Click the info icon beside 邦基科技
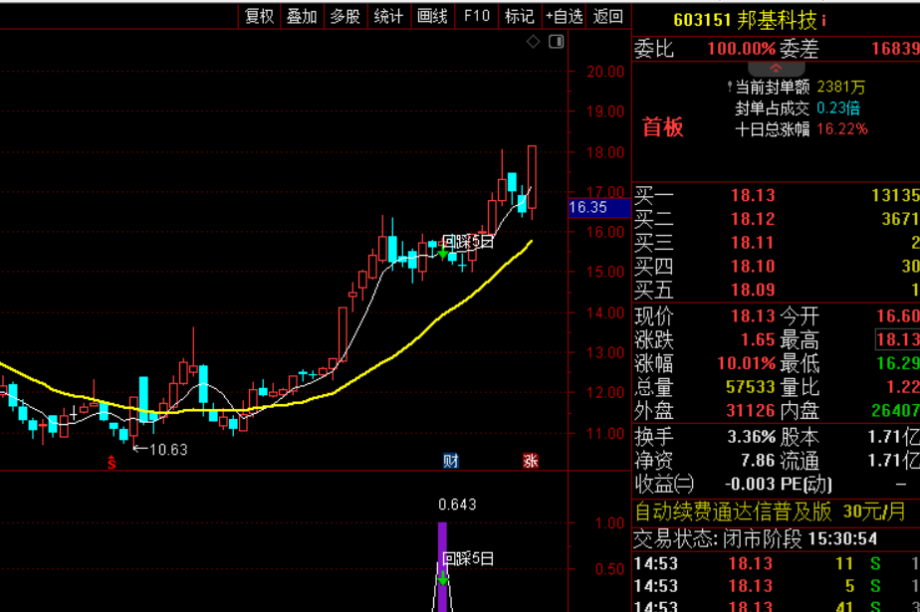This screenshot has width=920, height=612. 823,21
